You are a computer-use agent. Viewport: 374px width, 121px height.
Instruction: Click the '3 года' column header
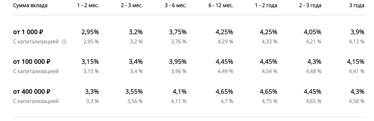pos(357,6)
